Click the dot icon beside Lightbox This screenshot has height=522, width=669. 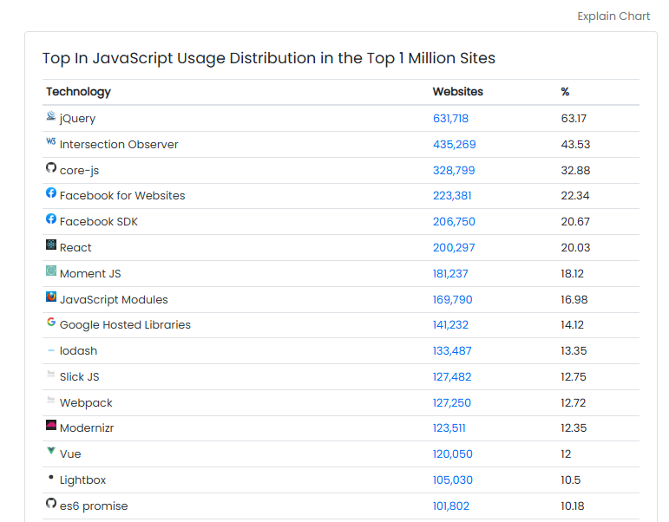click(x=51, y=477)
